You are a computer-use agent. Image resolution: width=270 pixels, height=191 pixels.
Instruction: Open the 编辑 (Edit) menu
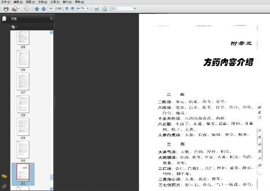click(x=18, y=2)
